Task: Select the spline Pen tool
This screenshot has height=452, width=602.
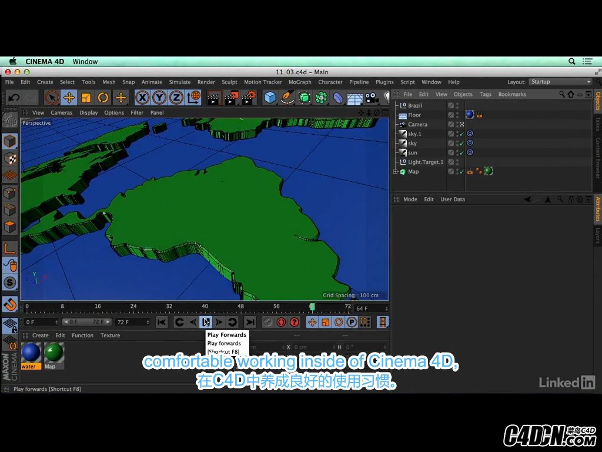Action: [x=287, y=98]
